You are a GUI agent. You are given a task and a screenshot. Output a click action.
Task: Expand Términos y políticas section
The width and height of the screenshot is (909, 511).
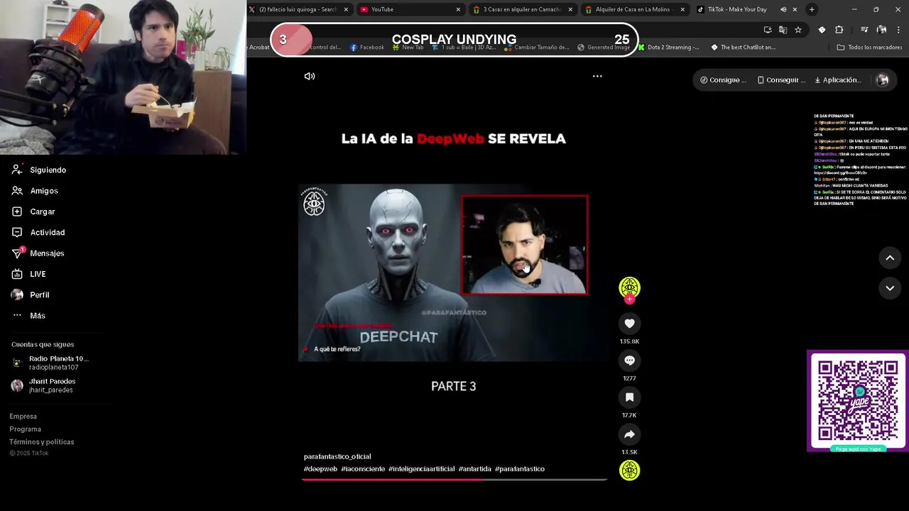point(41,442)
